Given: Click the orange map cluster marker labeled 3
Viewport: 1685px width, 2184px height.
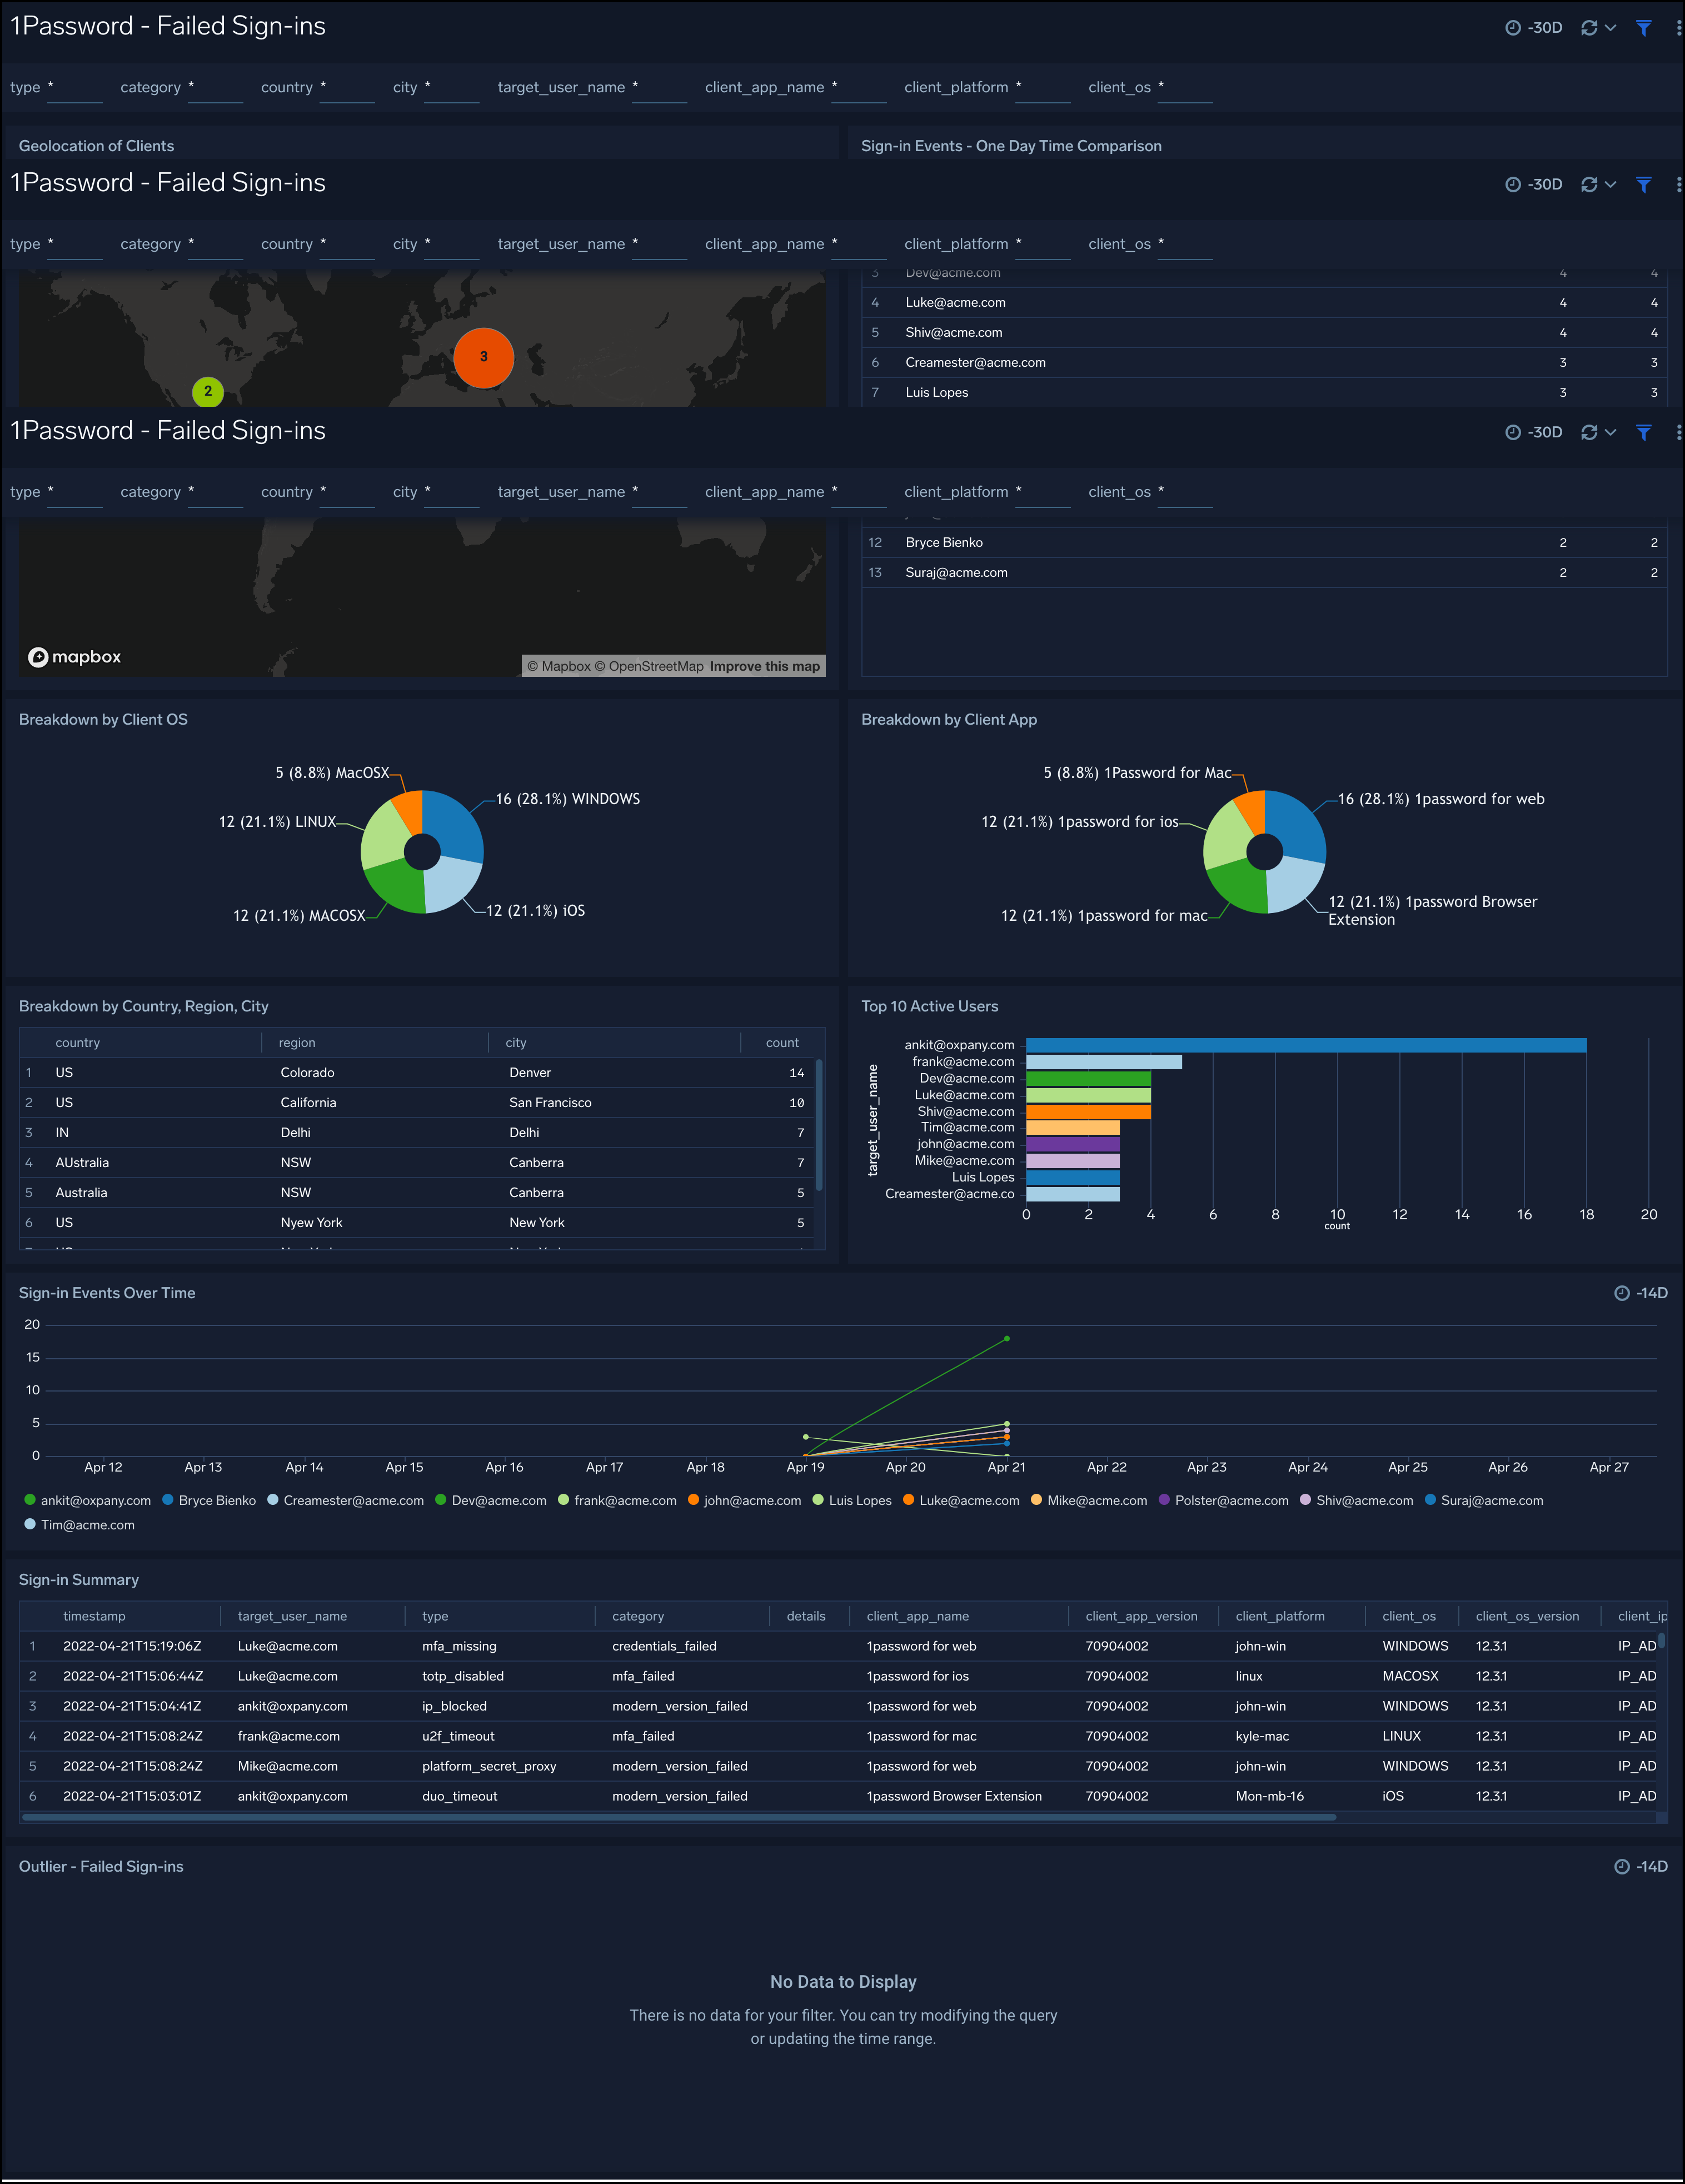Looking at the screenshot, I should pyautogui.click(x=483, y=357).
